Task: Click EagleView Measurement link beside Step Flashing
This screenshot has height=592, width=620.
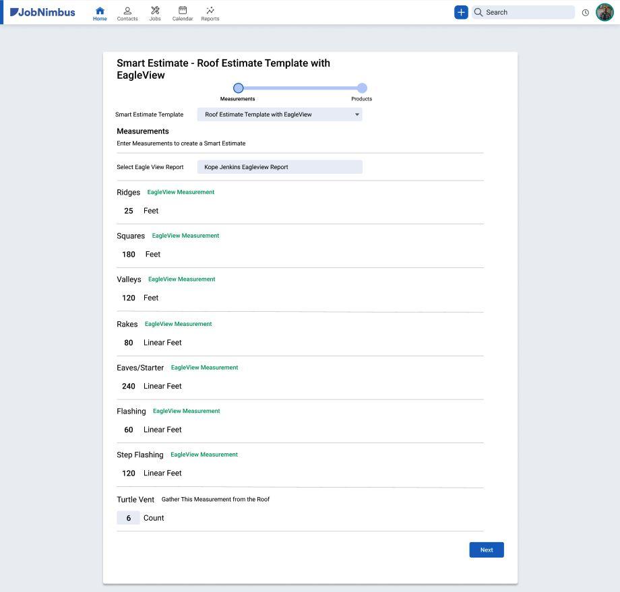Action: pyautogui.click(x=204, y=455)
